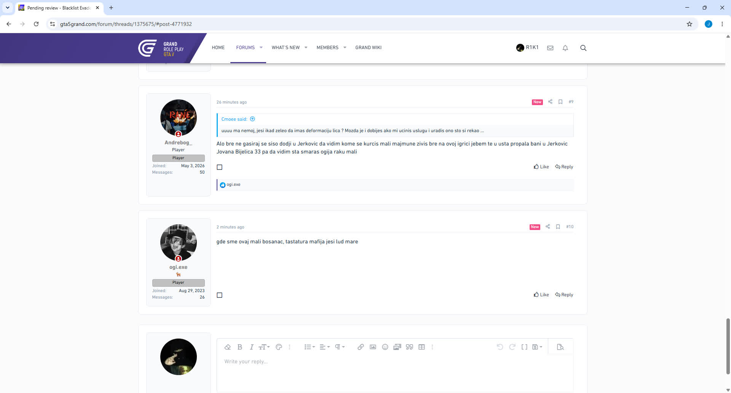Viewport: 731px width, 393px height.
Task: Expand the Forums menu arrow
Action: point(261,48)
